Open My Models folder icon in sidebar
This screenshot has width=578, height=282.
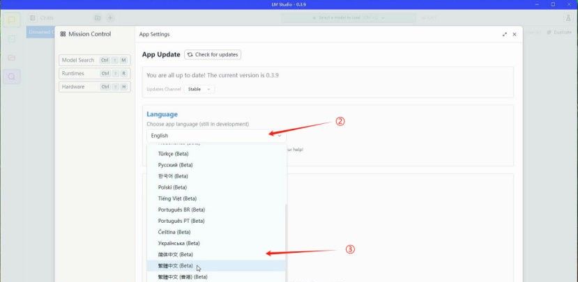tap(12, 58)
